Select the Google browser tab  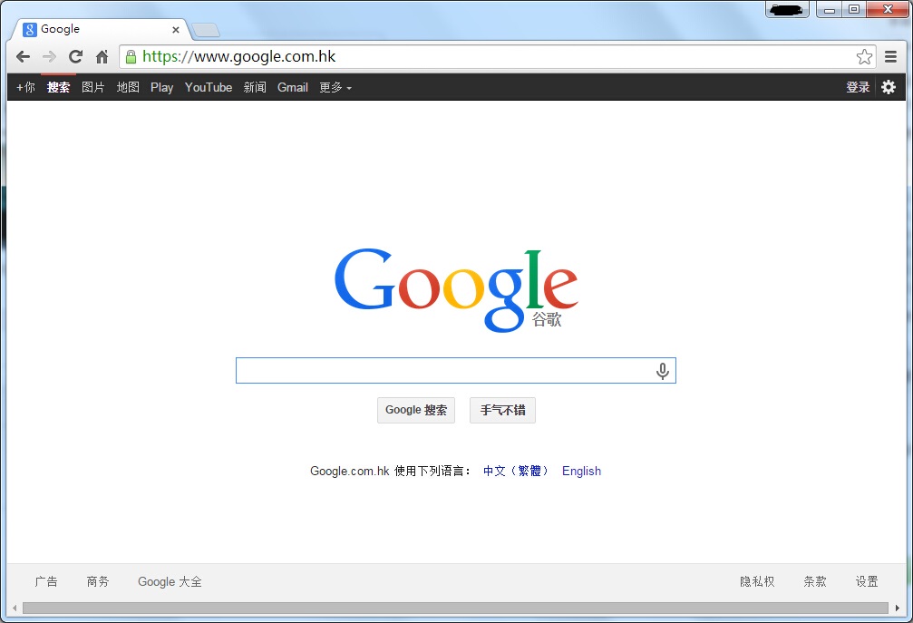click(99, 29)
